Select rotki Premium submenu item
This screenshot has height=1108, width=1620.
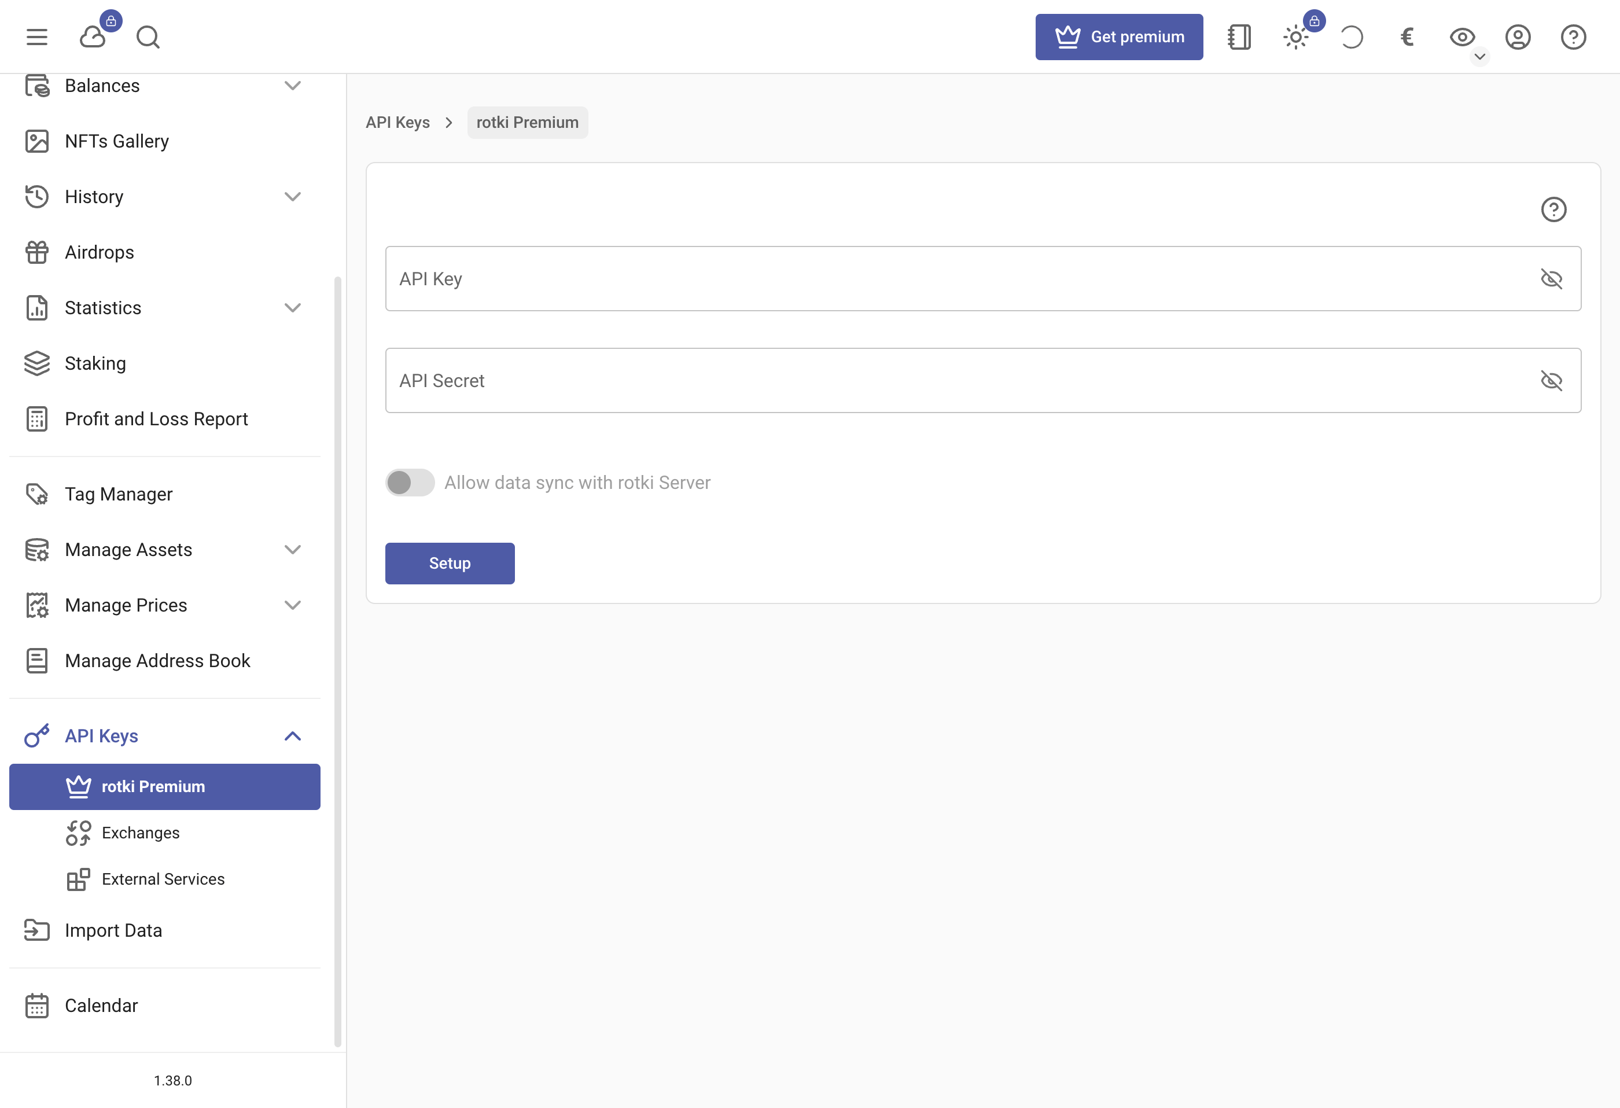pyautogui.click(x=164, y=786)
